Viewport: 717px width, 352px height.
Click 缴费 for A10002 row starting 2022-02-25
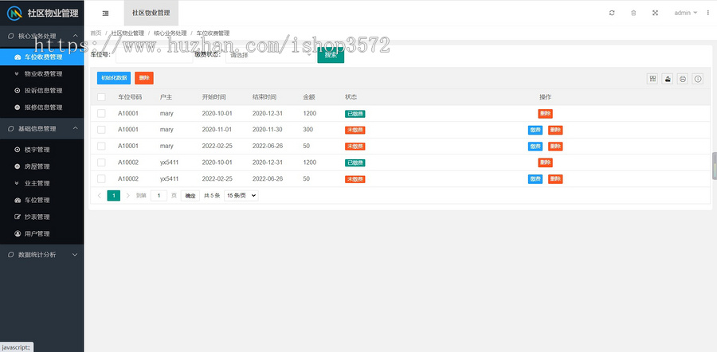(x=535, y=179)
